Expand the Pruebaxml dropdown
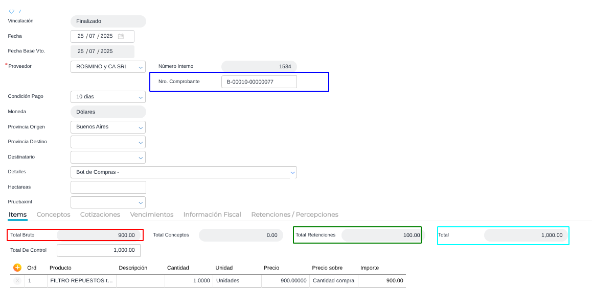This screenshot has width=592, height=290. click(x=141, y=202)
